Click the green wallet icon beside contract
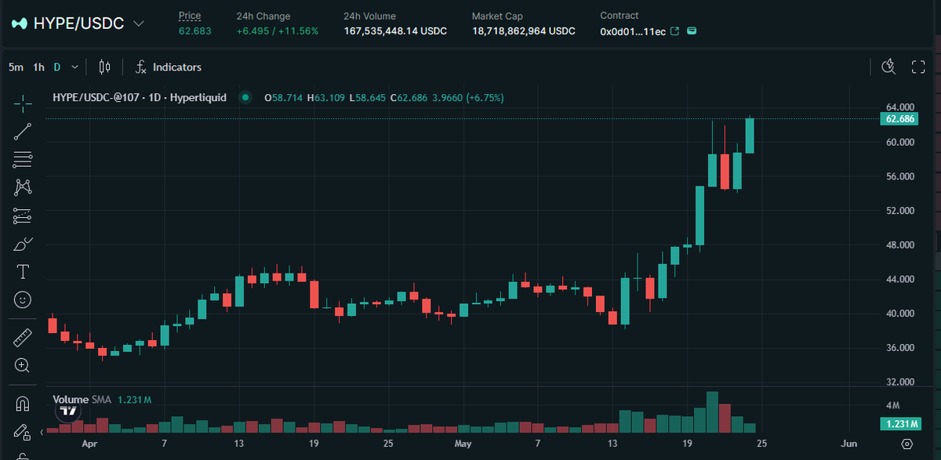The height and width of the screenshot is (460, 941). [x=692, y=31]
